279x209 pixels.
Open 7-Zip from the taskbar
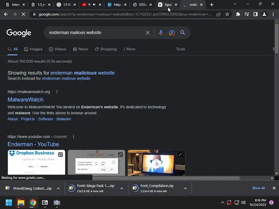click(45, 202)
